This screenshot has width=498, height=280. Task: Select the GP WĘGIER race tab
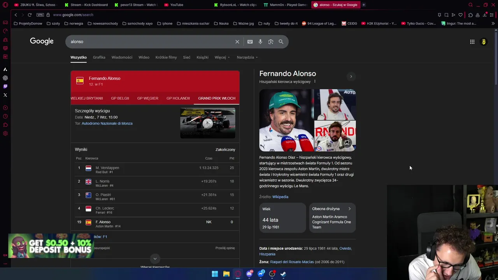click(148, 98)
